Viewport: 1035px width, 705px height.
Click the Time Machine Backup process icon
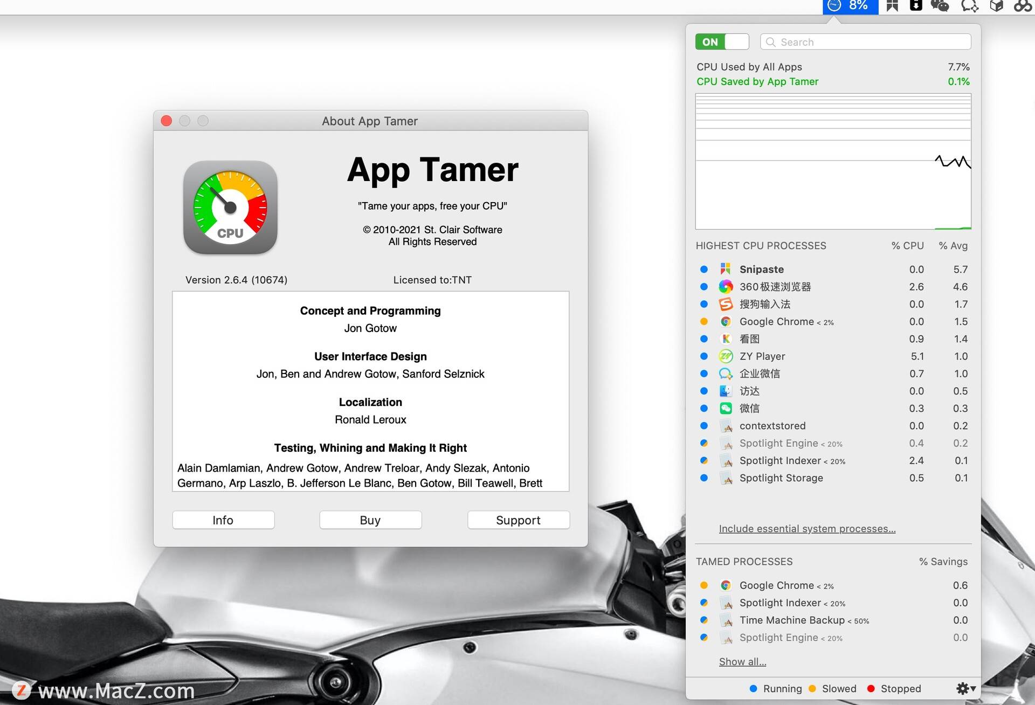click(726, 620)
